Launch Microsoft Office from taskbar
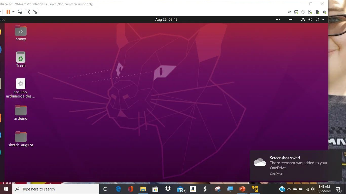 tap(131, 189)
